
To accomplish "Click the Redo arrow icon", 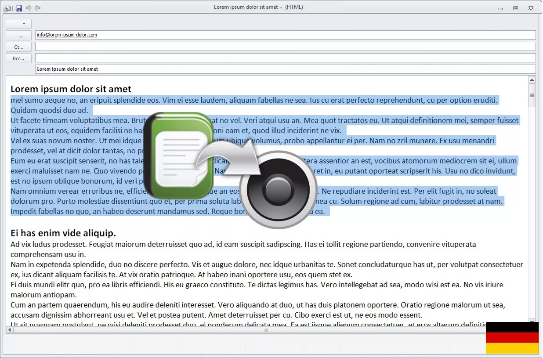I will [38, 7].
